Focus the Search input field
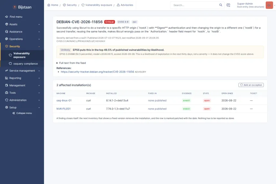The height and width of the screenshot is (184, 276). click(195, 5)
